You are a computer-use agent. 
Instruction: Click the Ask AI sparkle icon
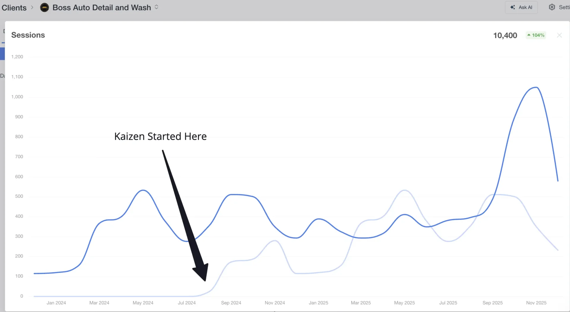[x=512, y=7]
